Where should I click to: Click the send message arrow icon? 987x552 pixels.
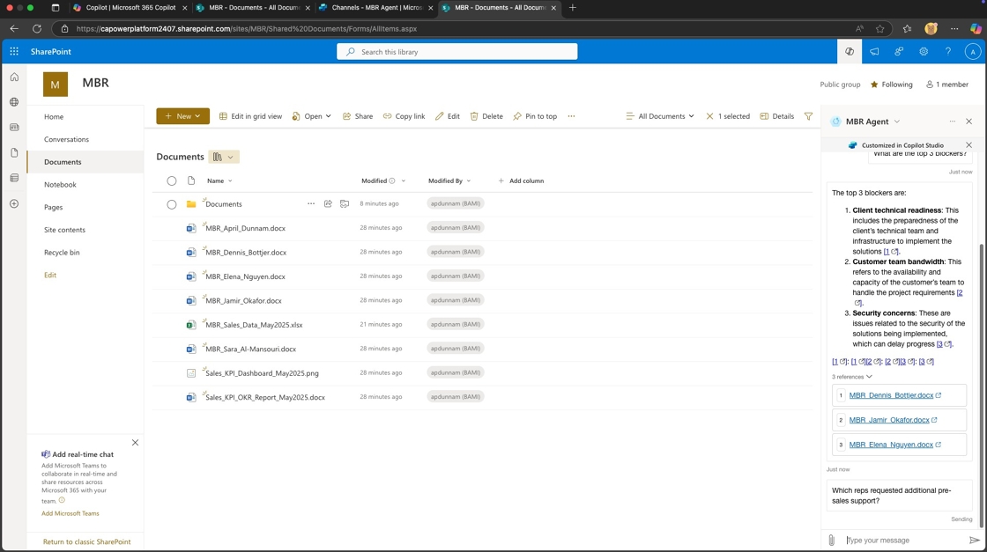(x=974, y=540)
